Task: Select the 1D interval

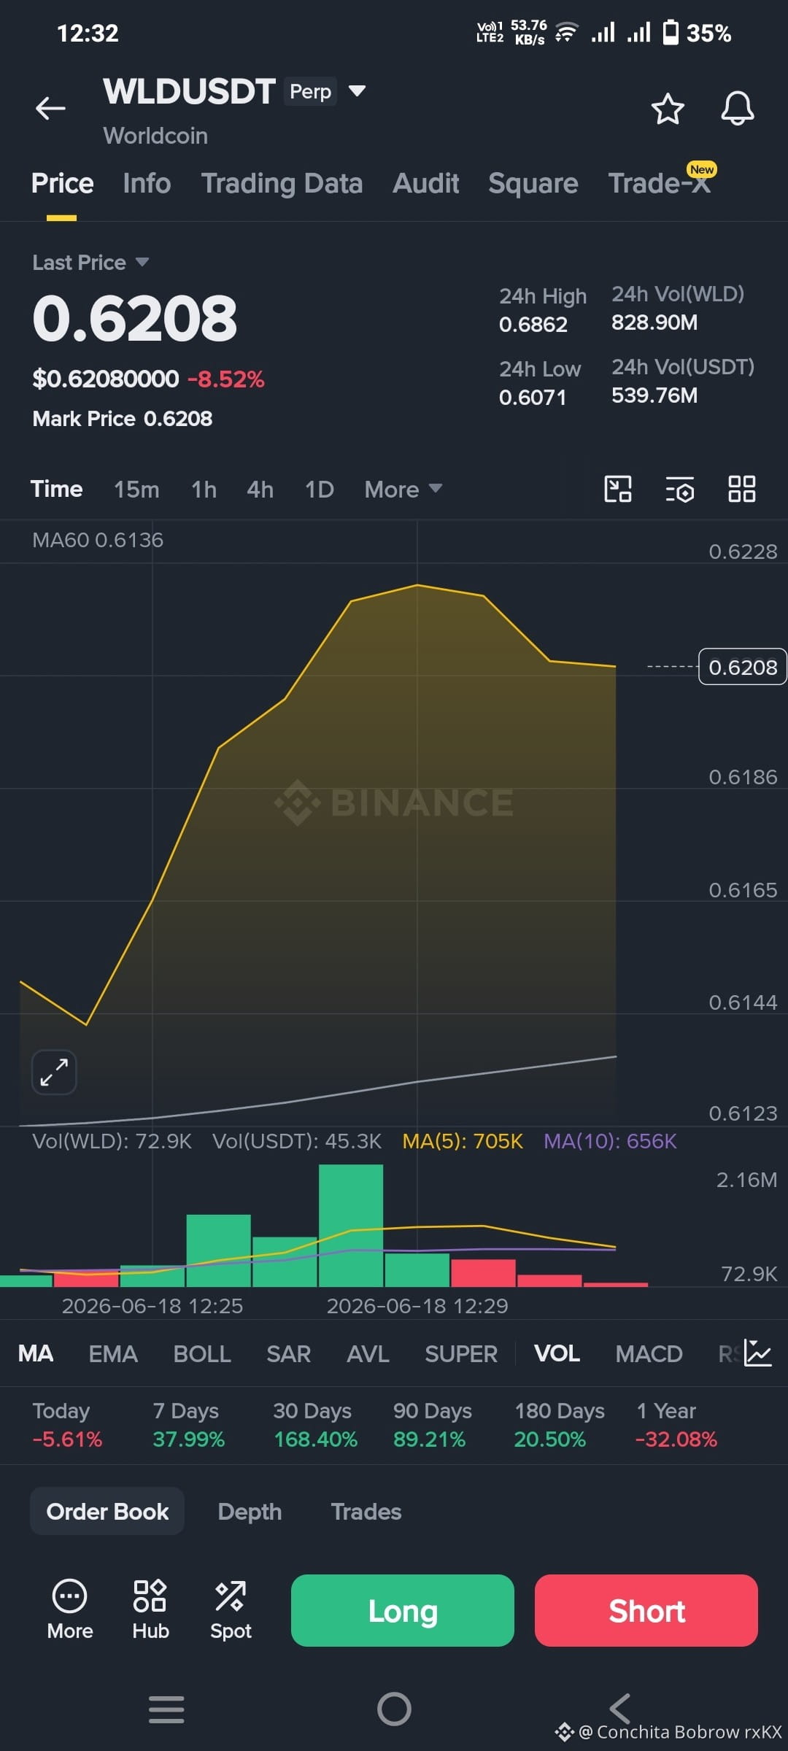Action: click(x=320, y=489)
